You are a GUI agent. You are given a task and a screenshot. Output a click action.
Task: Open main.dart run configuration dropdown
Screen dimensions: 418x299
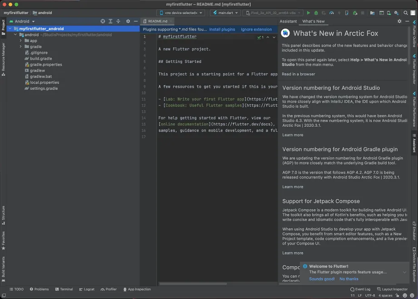(x=225, y=13)
